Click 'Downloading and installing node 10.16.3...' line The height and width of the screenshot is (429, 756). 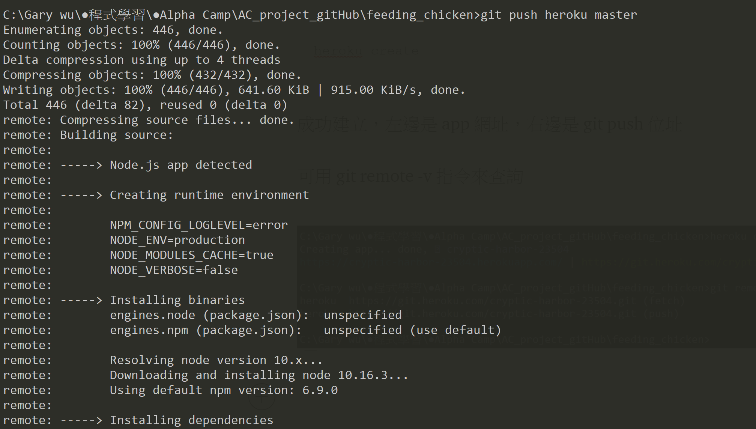[x=206, y=375]
